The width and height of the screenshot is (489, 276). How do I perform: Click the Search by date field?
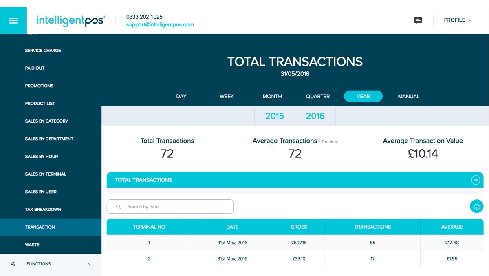[175, 207]
